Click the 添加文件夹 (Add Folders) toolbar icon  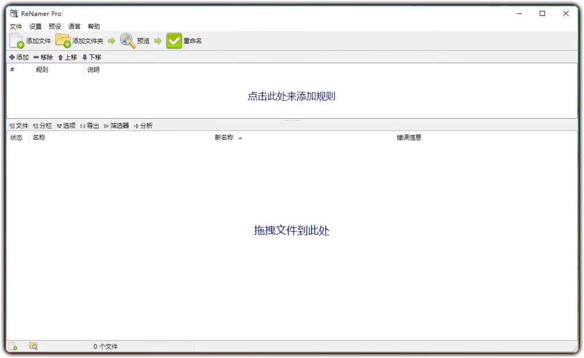[x=63, y=40]
